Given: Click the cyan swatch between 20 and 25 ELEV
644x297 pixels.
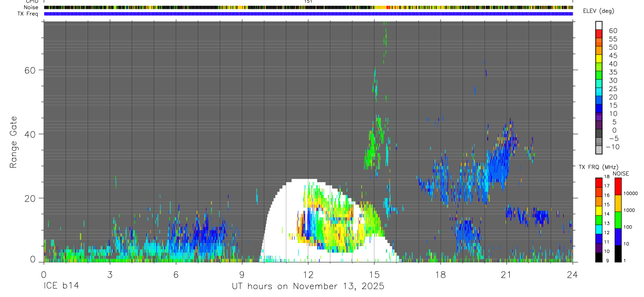Looking at the screenshot, I should (x=599, y=92).
